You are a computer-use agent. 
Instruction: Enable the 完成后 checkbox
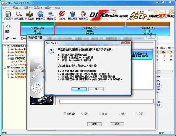(65, 113)
